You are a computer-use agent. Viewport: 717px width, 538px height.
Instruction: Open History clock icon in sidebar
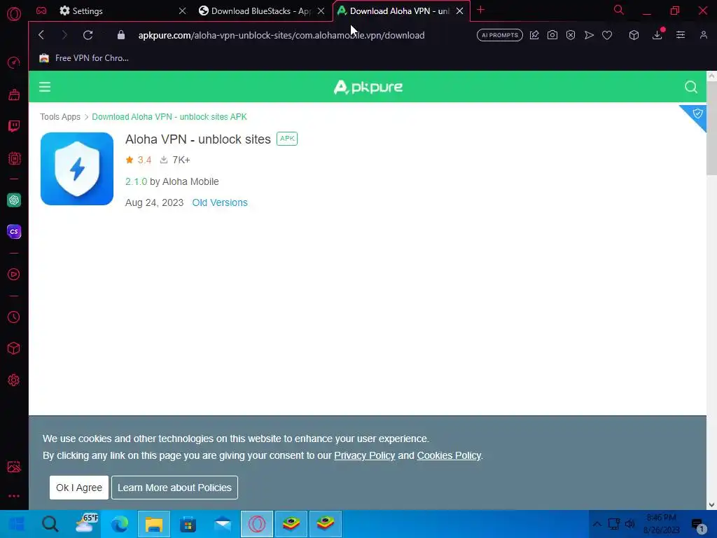tap(14, 317)
